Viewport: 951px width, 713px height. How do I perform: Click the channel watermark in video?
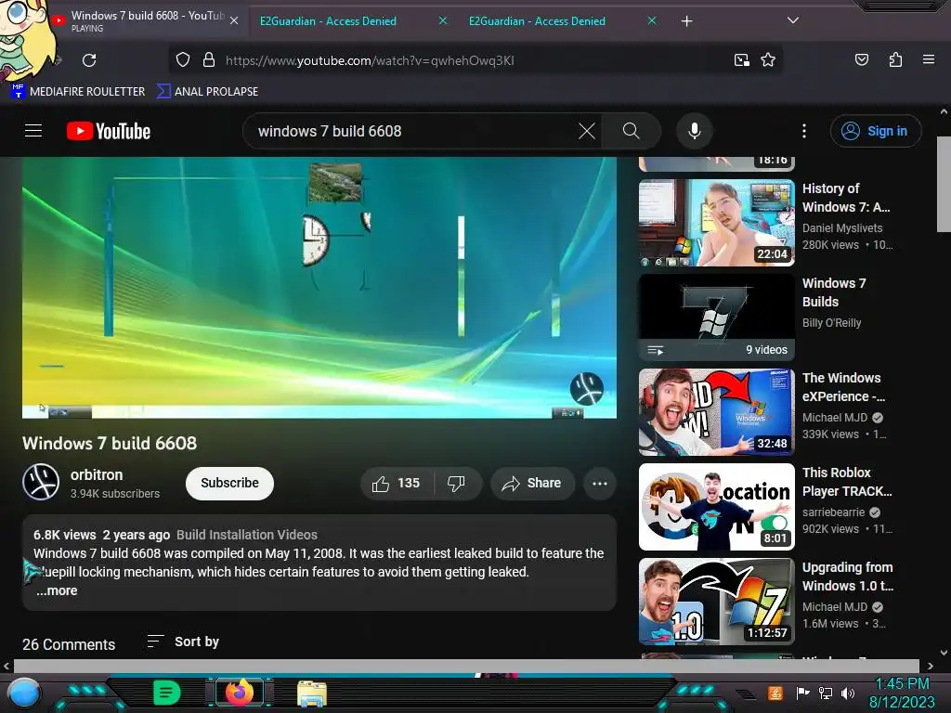pos(587,389)
